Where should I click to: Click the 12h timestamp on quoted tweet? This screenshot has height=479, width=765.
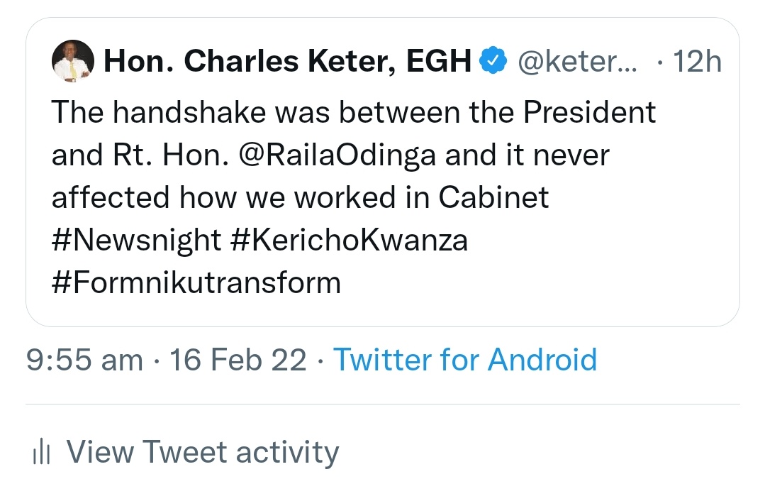696,62
